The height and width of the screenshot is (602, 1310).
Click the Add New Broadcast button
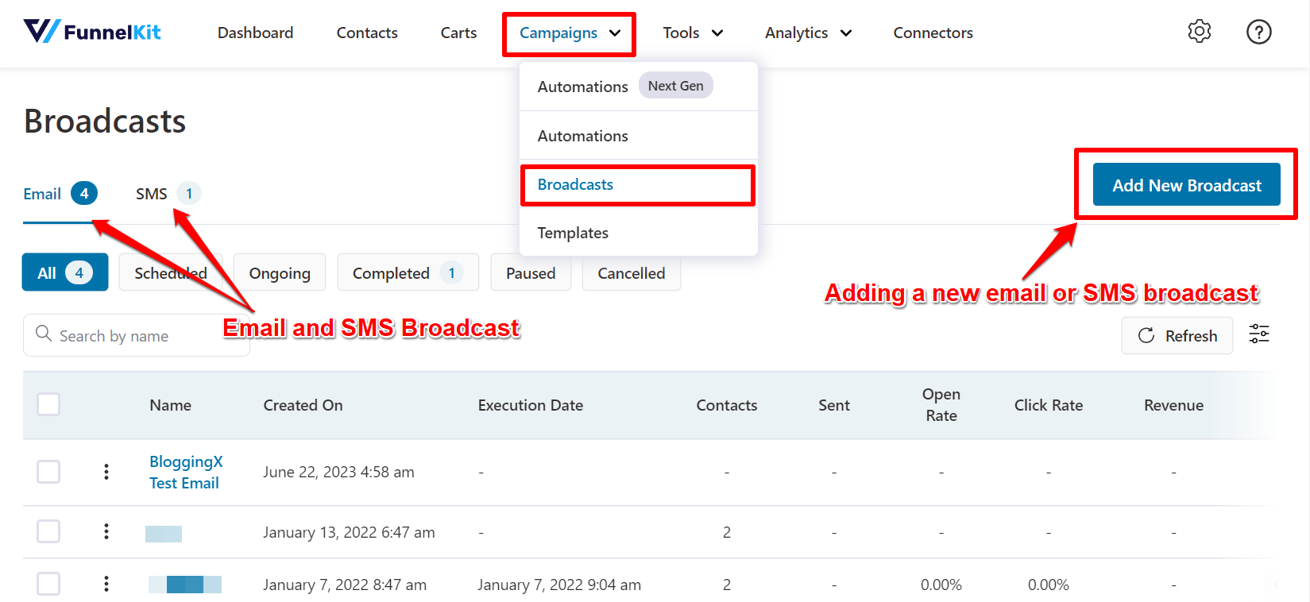pyautogui.click(x=1186, y=184)
